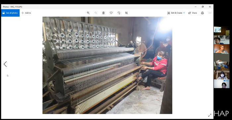Viewport: 232px width, 120px height.
Task: Select the masked woman participant thumbnail
Action: click(x=221, y=75)
